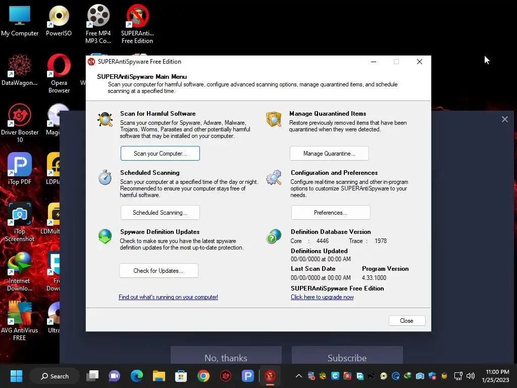Open Preferences
The image size is (517, 388).
point(331,213)
